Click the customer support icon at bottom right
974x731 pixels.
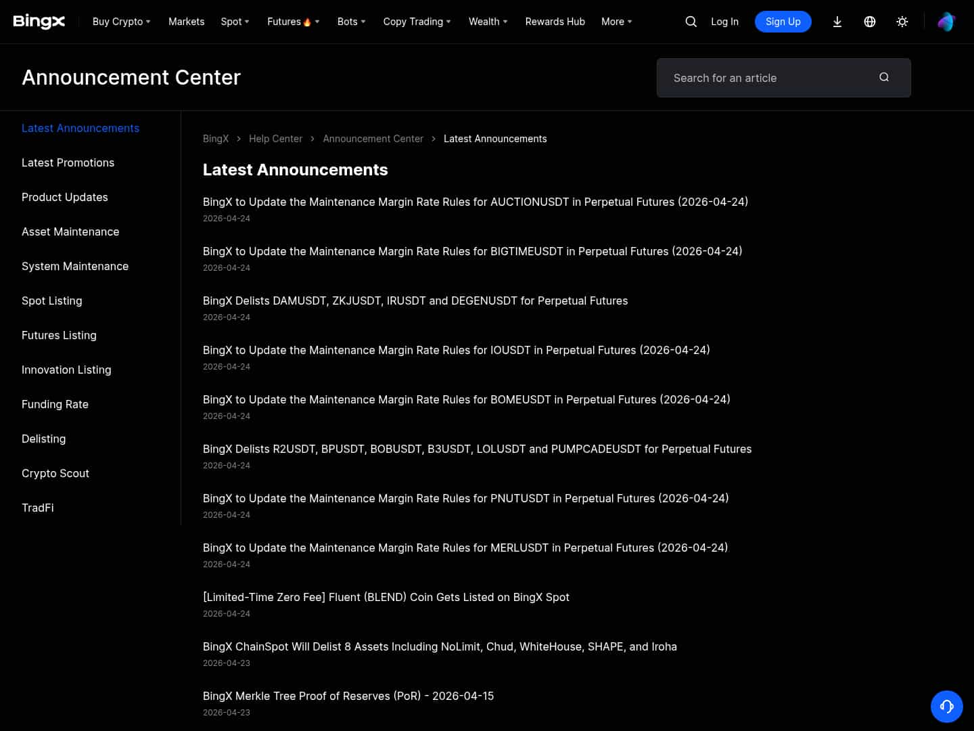[x=946, y=706]
